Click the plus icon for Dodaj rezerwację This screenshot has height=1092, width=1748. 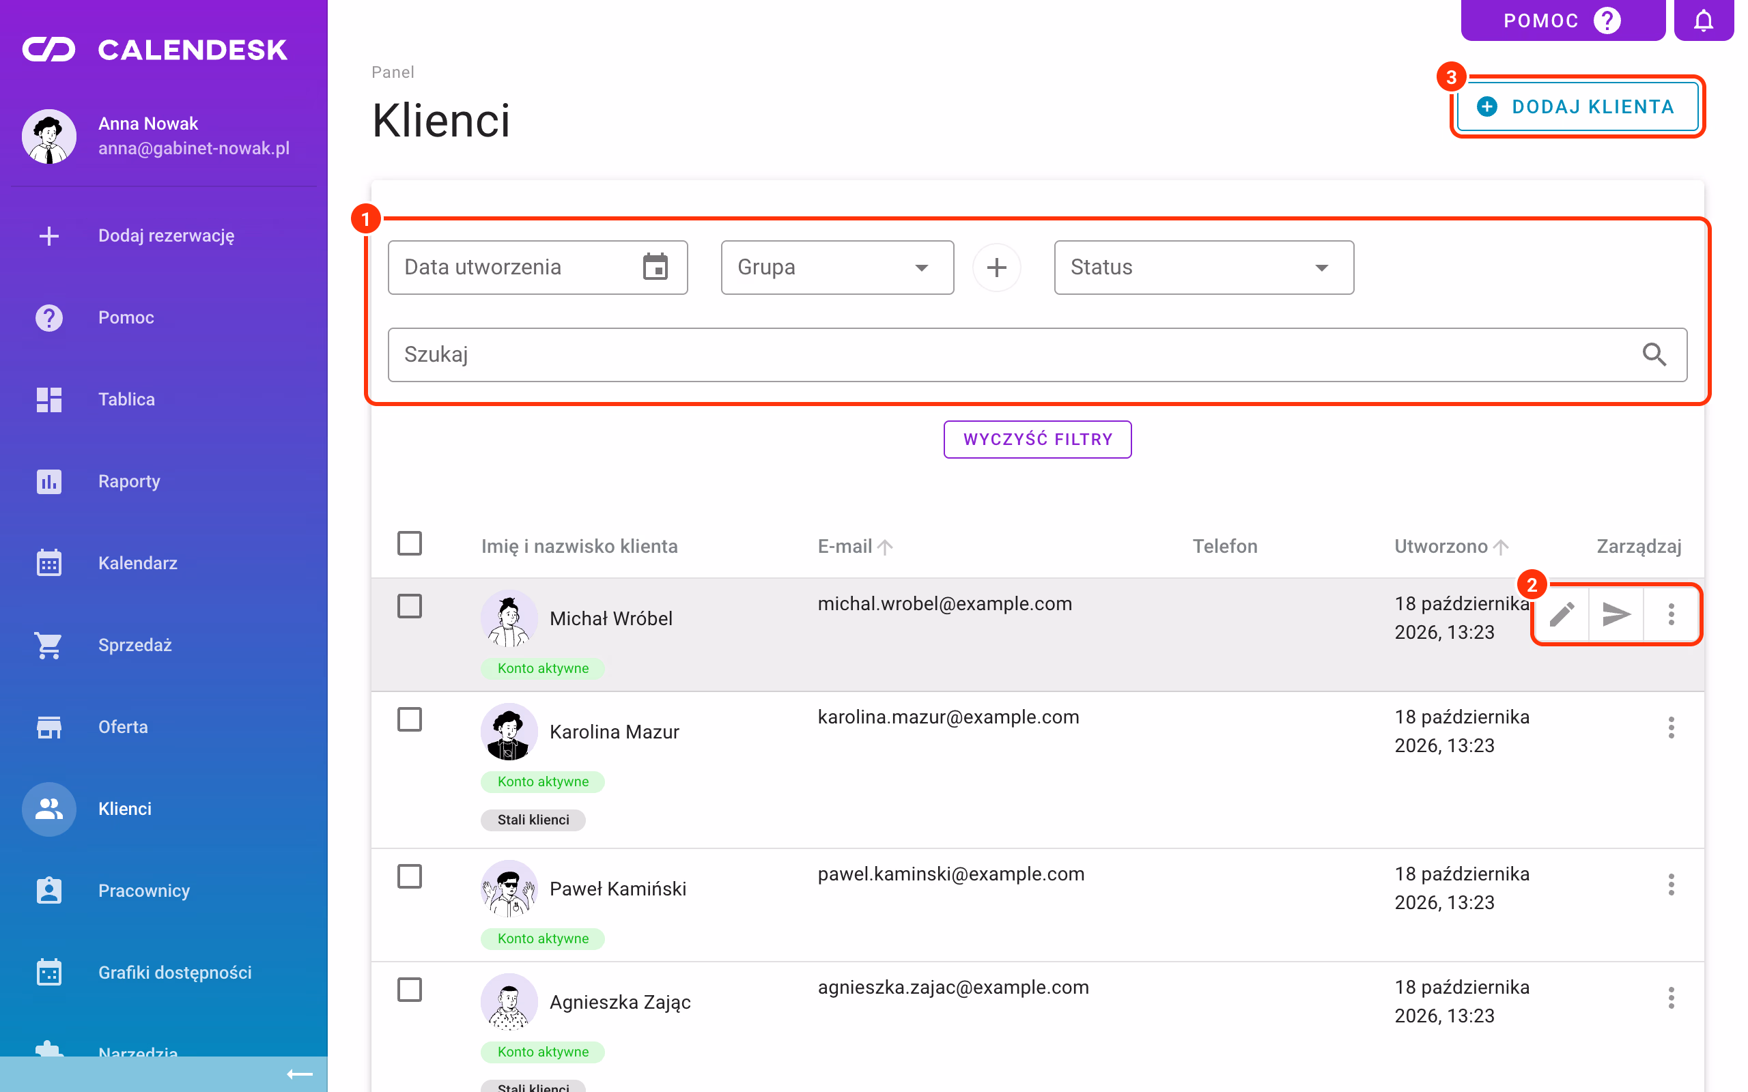49,235
